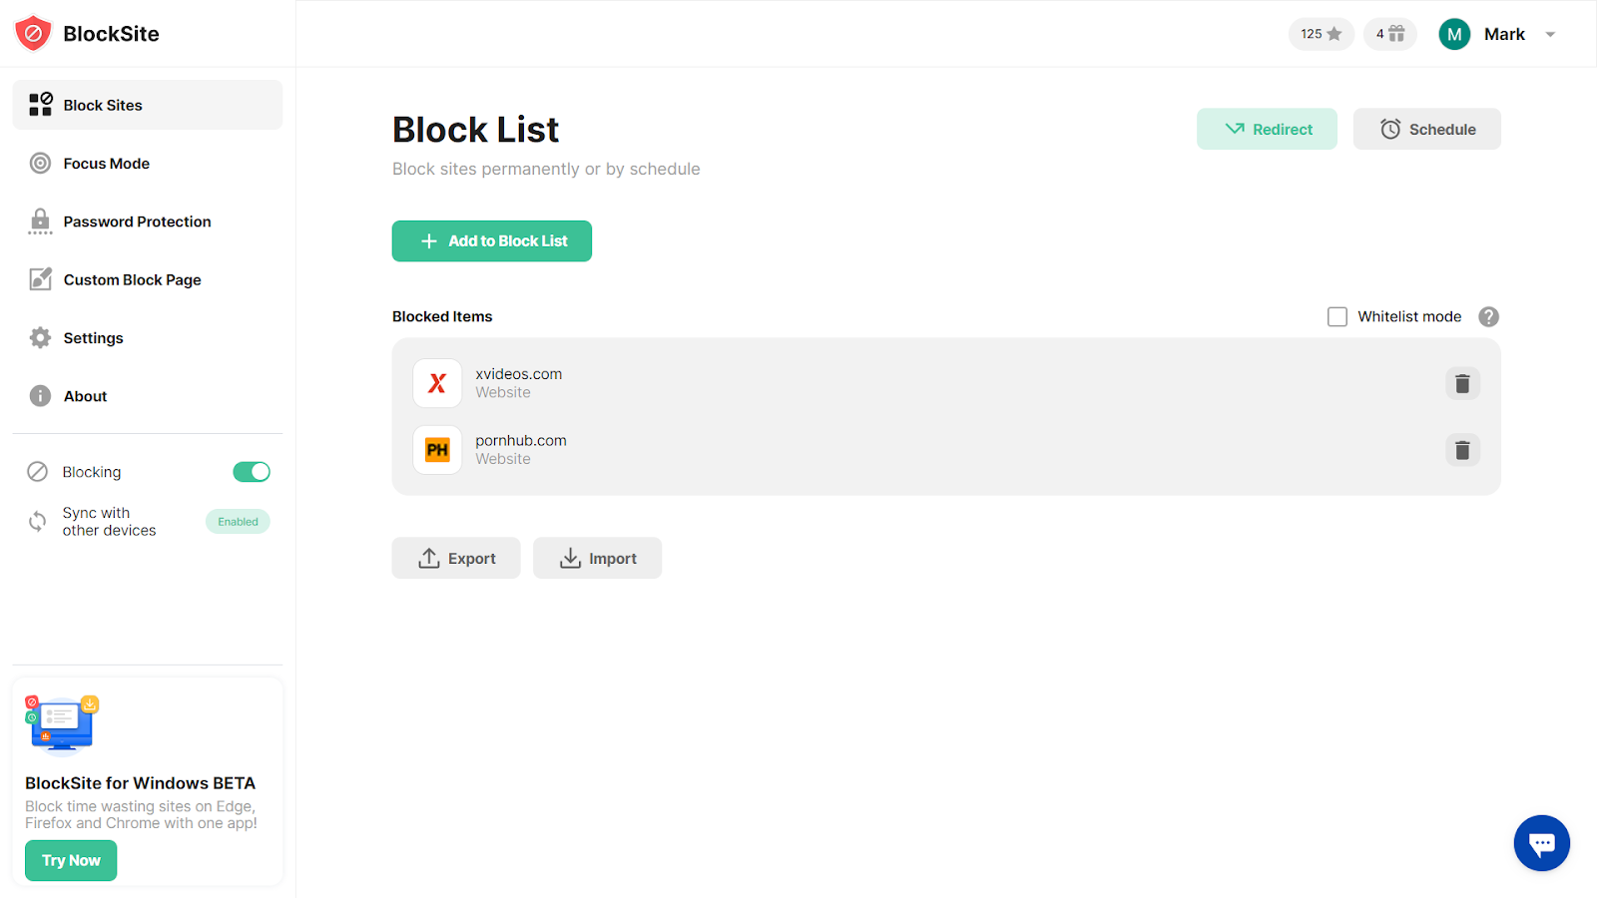The height and width of the screenshot is (898, 1597).
Task: Click the Block Sites grid icon
Action: click(40, 105)
